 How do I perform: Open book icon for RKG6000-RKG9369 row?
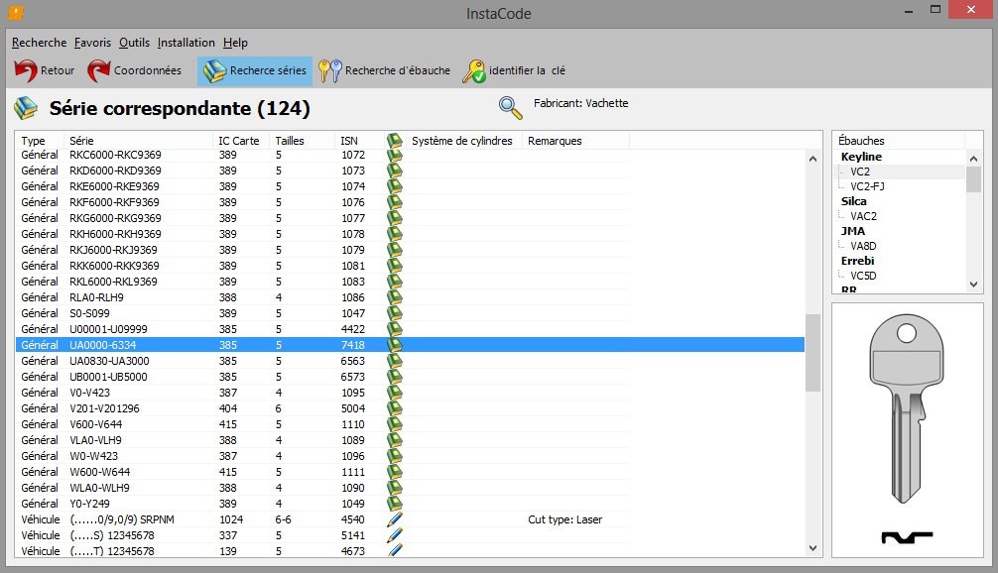(395, 218)
